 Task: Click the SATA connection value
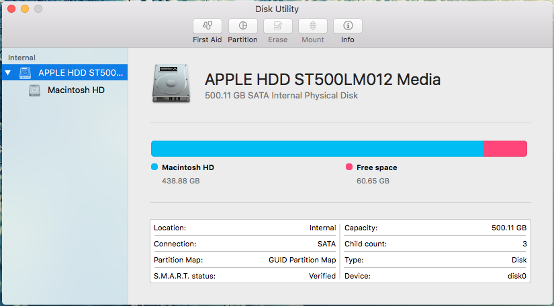click(326, 244)
